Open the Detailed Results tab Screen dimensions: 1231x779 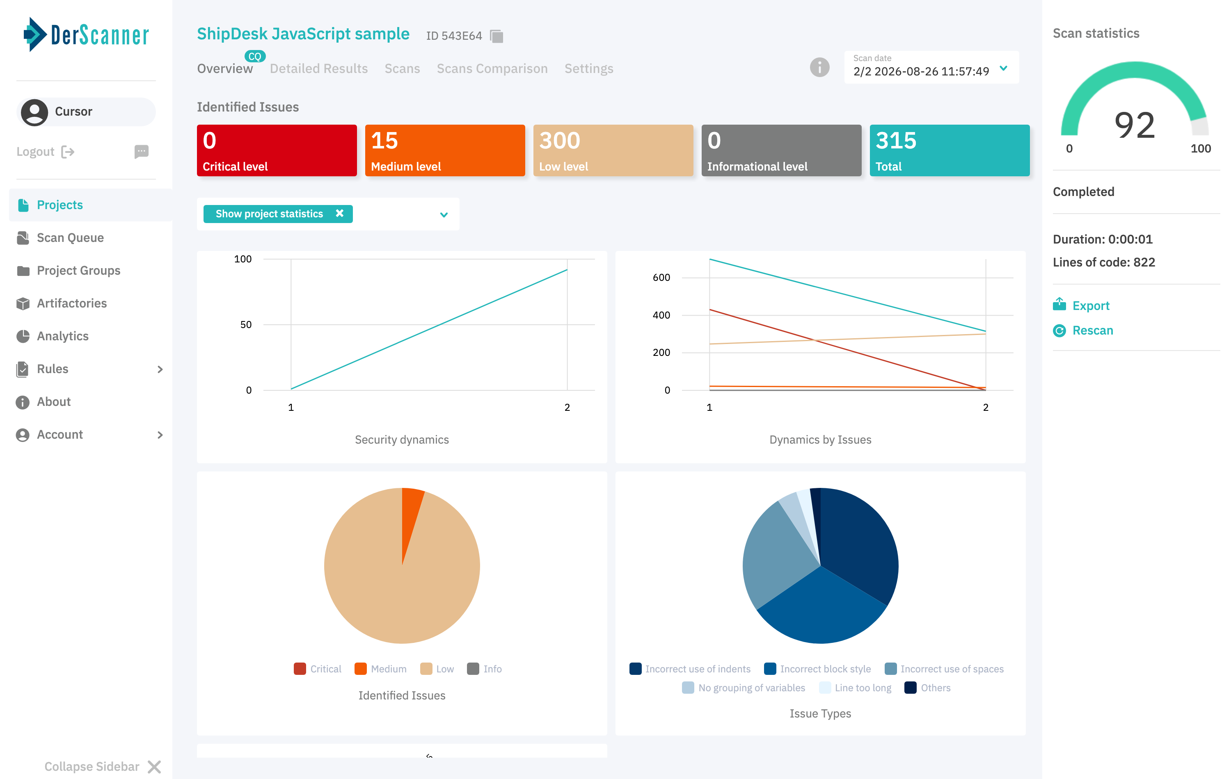(x=318, y=68)
